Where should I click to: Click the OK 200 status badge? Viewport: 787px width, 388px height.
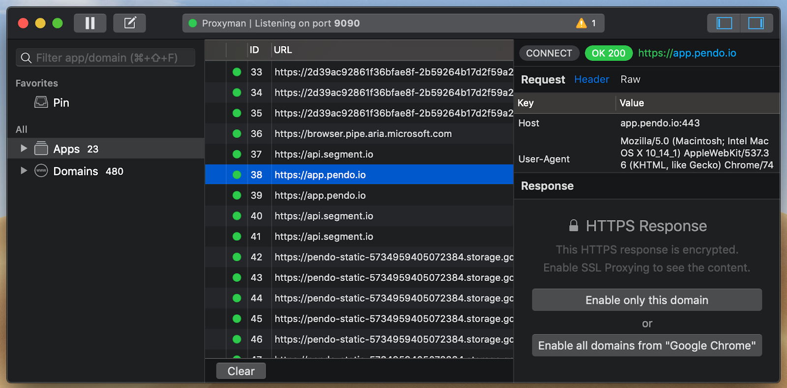608,53
